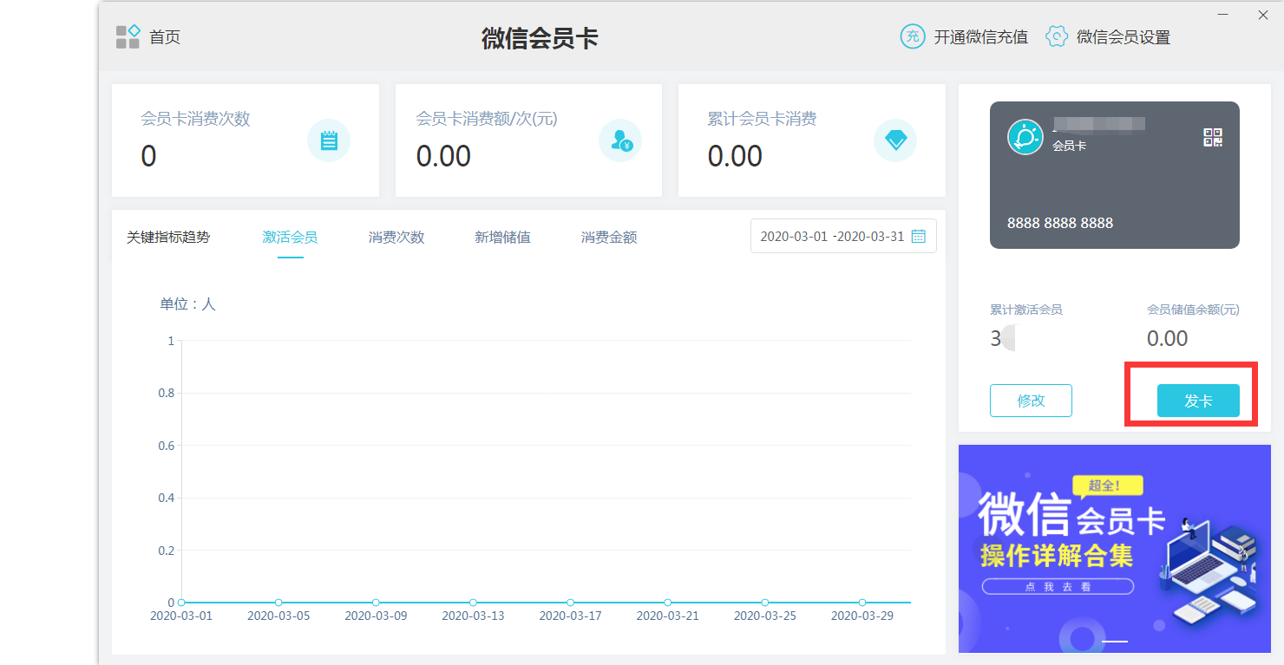Click the 会员卡消费额/次 user-yen icon

tap(620, 140)
